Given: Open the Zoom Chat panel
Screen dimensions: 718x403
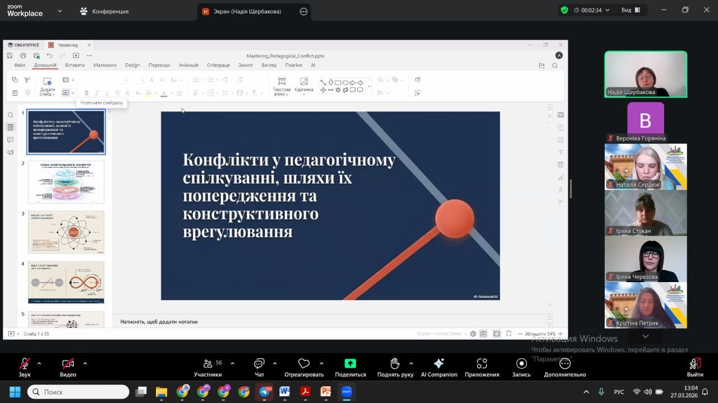Looking at the screenshot, I should point(259,367).
